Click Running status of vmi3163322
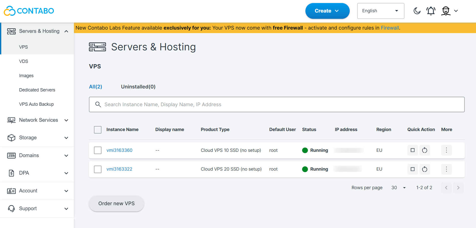 coord(315,169)
